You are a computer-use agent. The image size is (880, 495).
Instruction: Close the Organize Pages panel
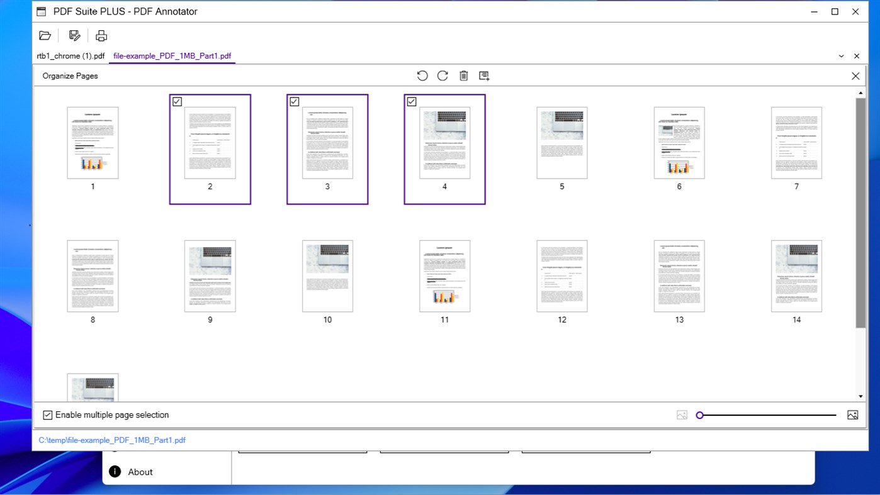pyautogui.click(x=855, y=75)
